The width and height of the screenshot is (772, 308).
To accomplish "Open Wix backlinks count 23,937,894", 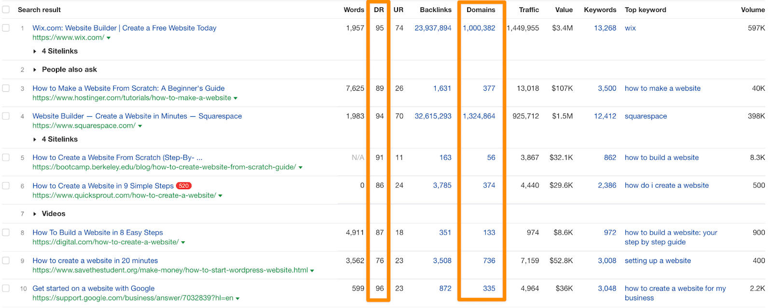I will (x=433, y=28).
